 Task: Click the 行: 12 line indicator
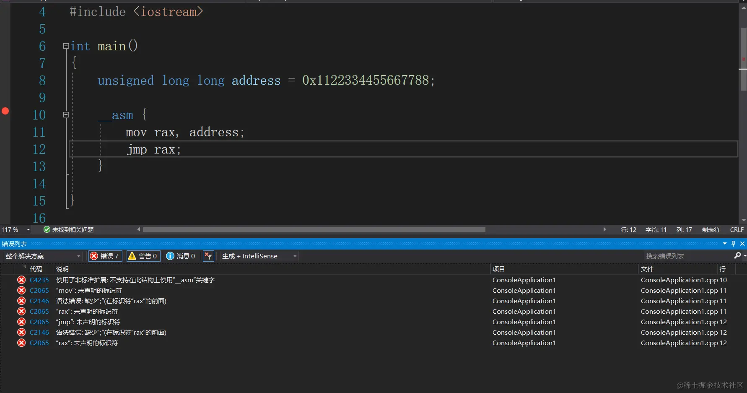coord(628,230)
